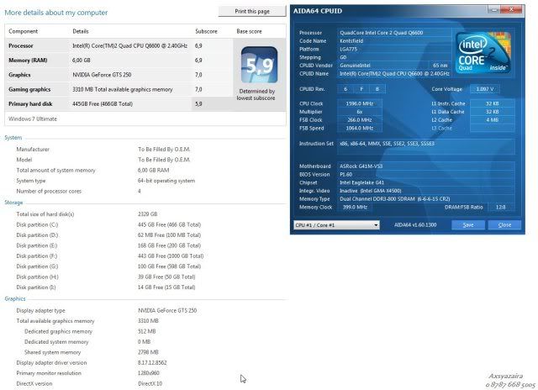This screenshot has width=538, height=390.
Task: Click the 'Number of processor cores' label
Action: [x=49, y=191]
